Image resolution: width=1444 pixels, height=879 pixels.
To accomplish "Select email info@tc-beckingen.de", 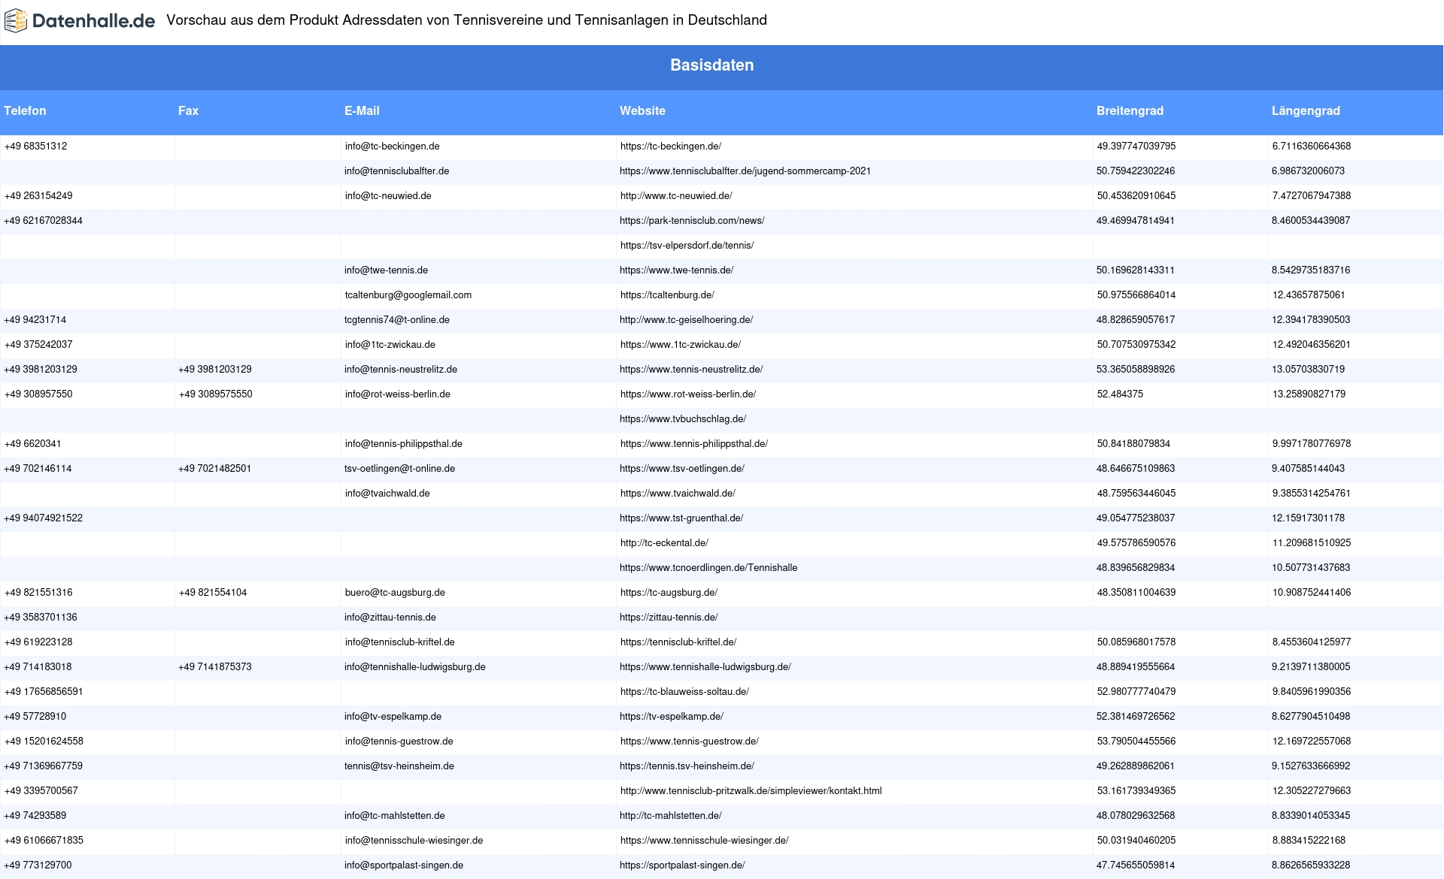I will click(393, 146).
